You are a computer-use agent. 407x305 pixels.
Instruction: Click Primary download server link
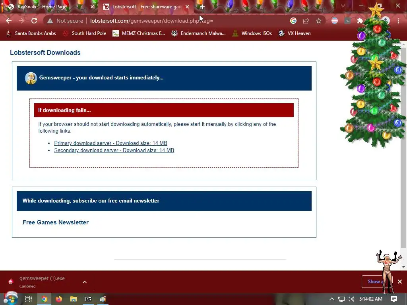click(110, 143)
